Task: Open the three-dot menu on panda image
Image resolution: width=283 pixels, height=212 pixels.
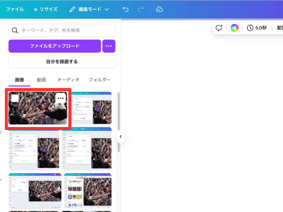Action: (x=61, y=98)
